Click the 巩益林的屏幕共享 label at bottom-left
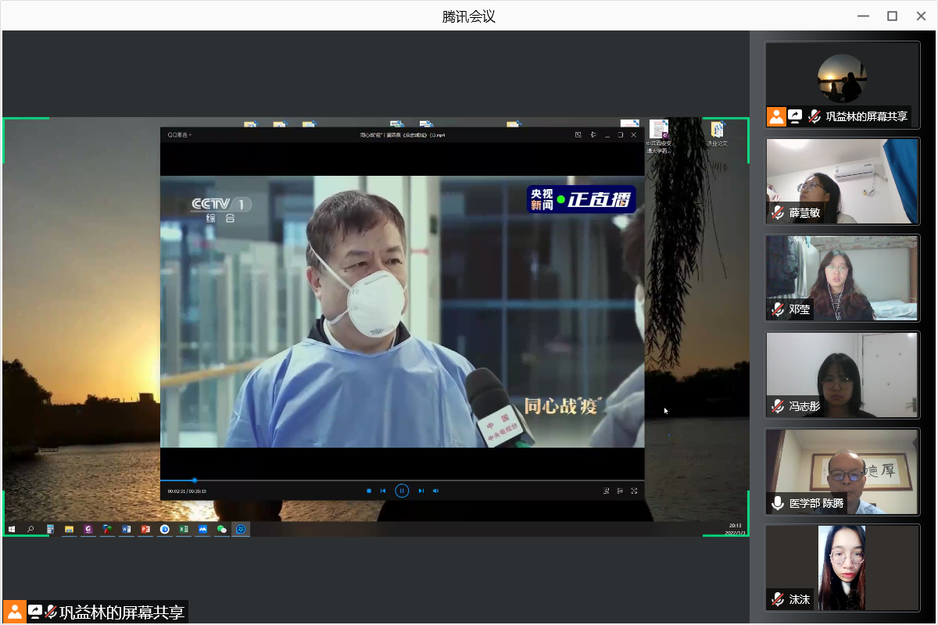The image size is (938, 625). (x=122, y=612)
